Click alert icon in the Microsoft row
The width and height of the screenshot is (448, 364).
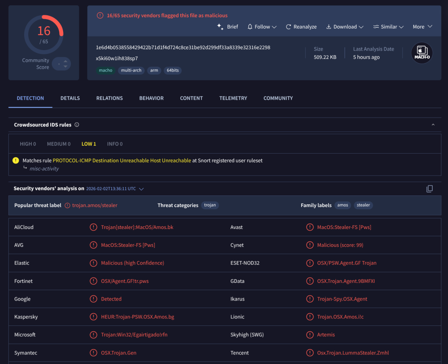93,335
